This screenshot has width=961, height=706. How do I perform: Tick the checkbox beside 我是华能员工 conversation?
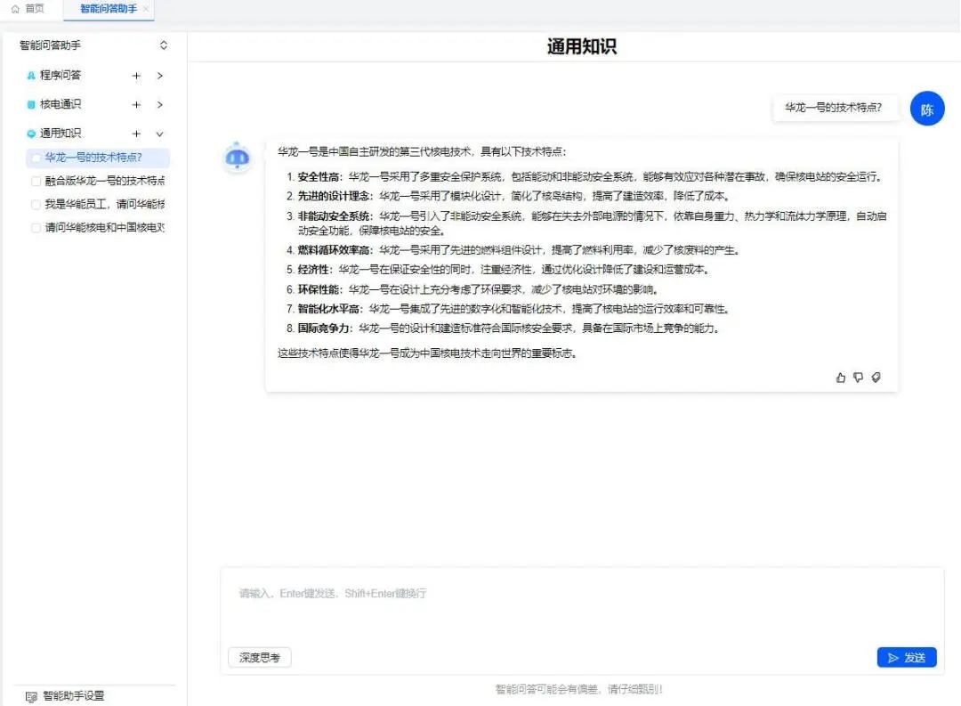coord(36,205)
